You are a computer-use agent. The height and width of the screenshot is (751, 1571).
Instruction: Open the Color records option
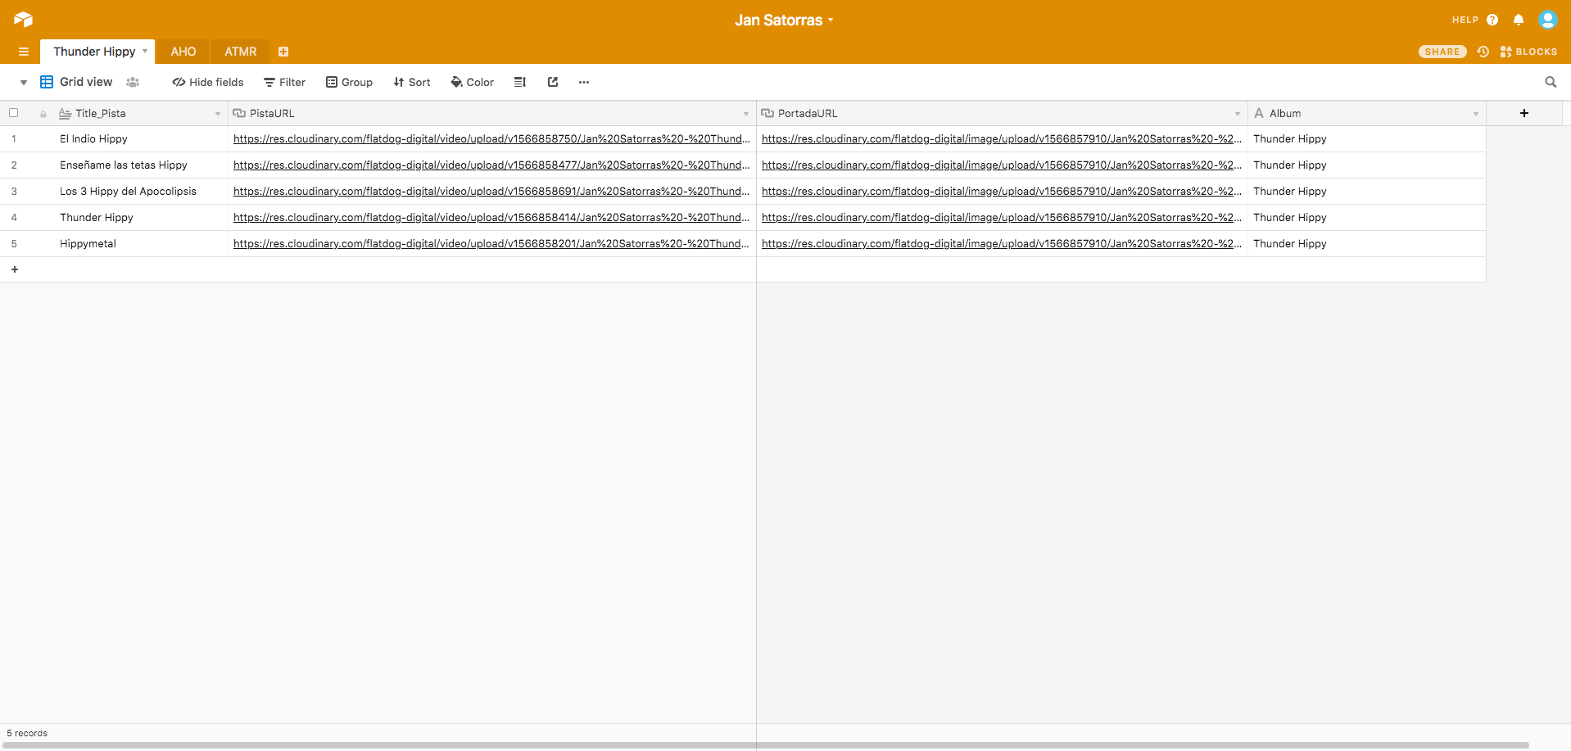pyautogui.click(x=473, y=82)
